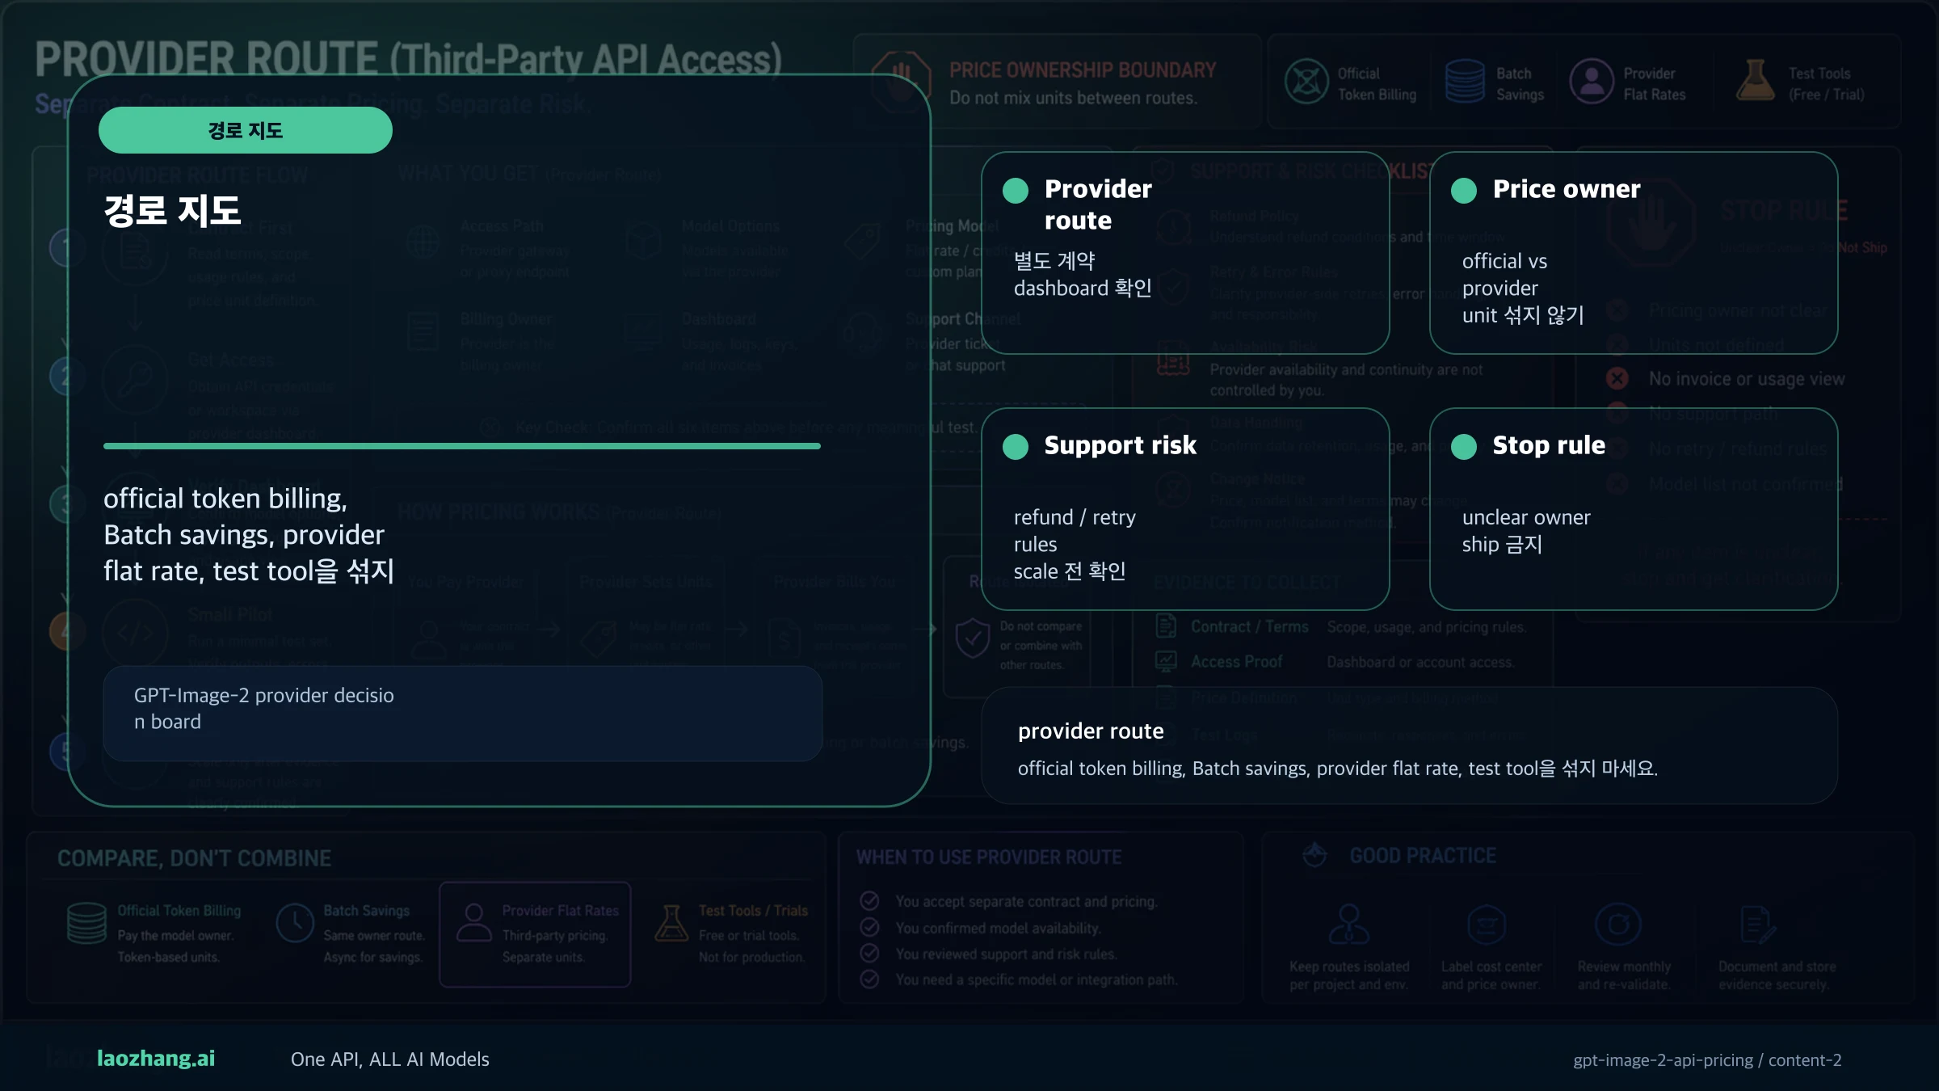Image resolution: width=1939 pixels, height=1091 pixels.
Task: Select the Provider route card title
Action: 1098,204
